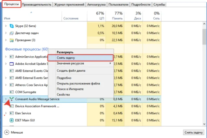Open the Службы tab
The image size is (207, 138).
[x=159, y=5]
